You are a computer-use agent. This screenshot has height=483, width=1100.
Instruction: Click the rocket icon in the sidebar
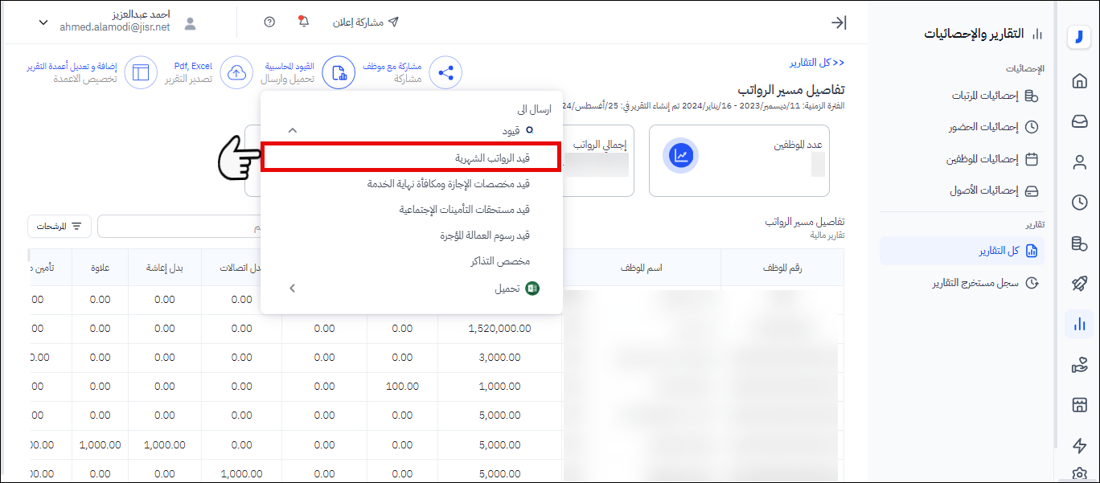point(1079,284)
